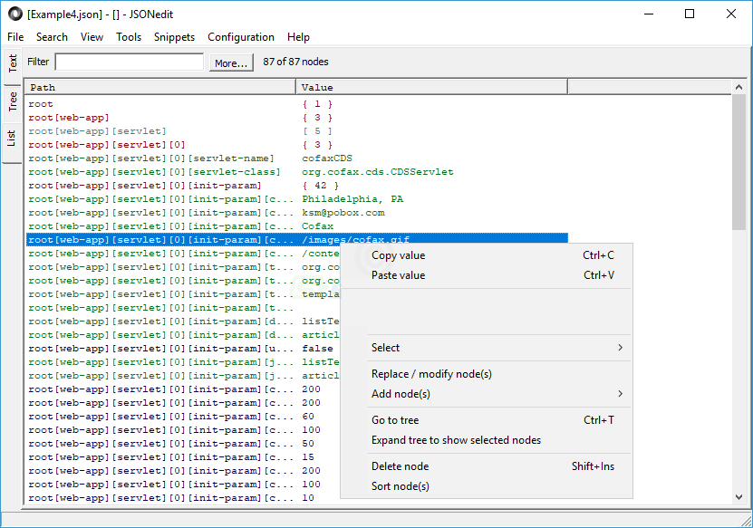This screenshot has width=753, height=528.
Task: Select the List side tab
Action: [x=13, y=139]
